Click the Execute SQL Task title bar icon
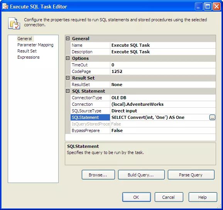Image resolution: width=223 pixels, height=210 pixels. [5, 7]
